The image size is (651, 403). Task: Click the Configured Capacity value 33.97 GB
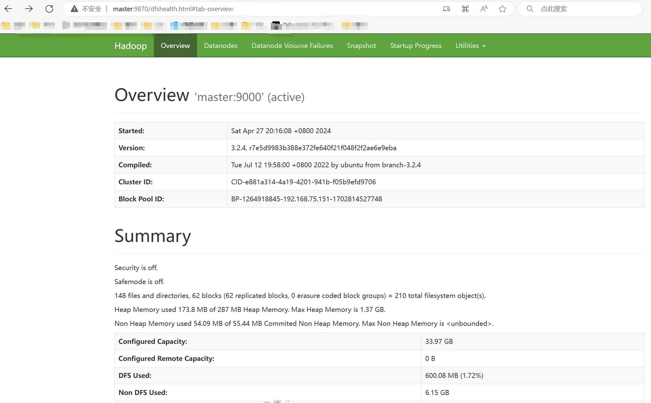(439, 341)
